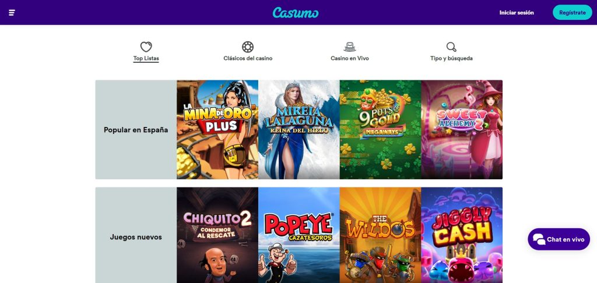This screenshot has height=283, width=597.
Task: Switch to the Top Listas tab
Action: pyautogui.click(x=146, y=58)
